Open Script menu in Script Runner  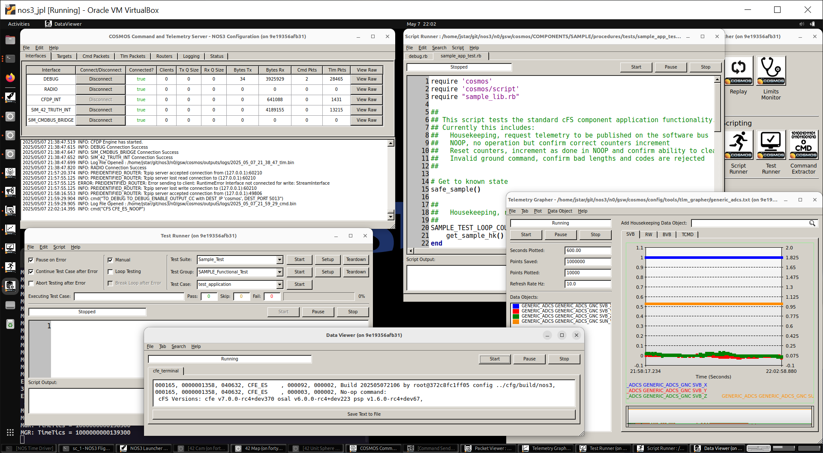tap(457, 48)
